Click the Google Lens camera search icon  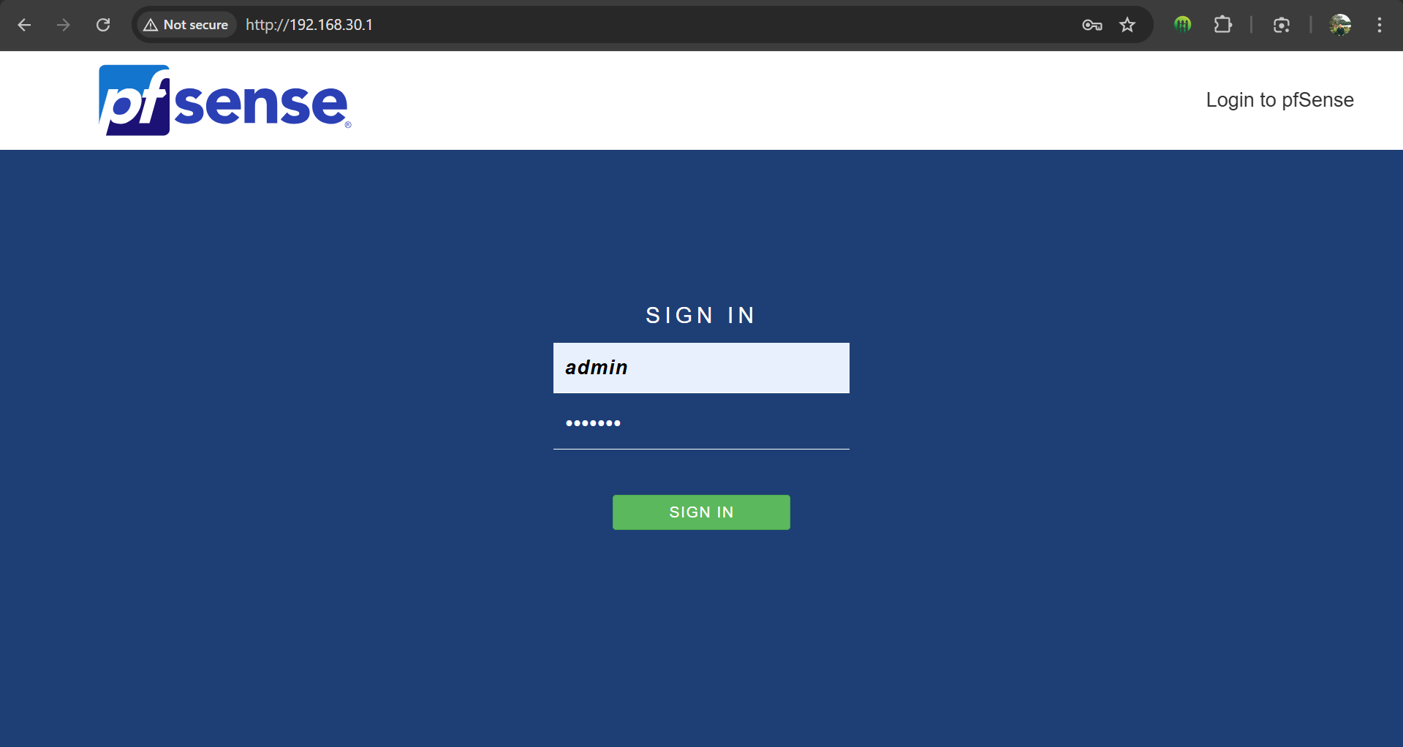click(x=1281, y=25)
